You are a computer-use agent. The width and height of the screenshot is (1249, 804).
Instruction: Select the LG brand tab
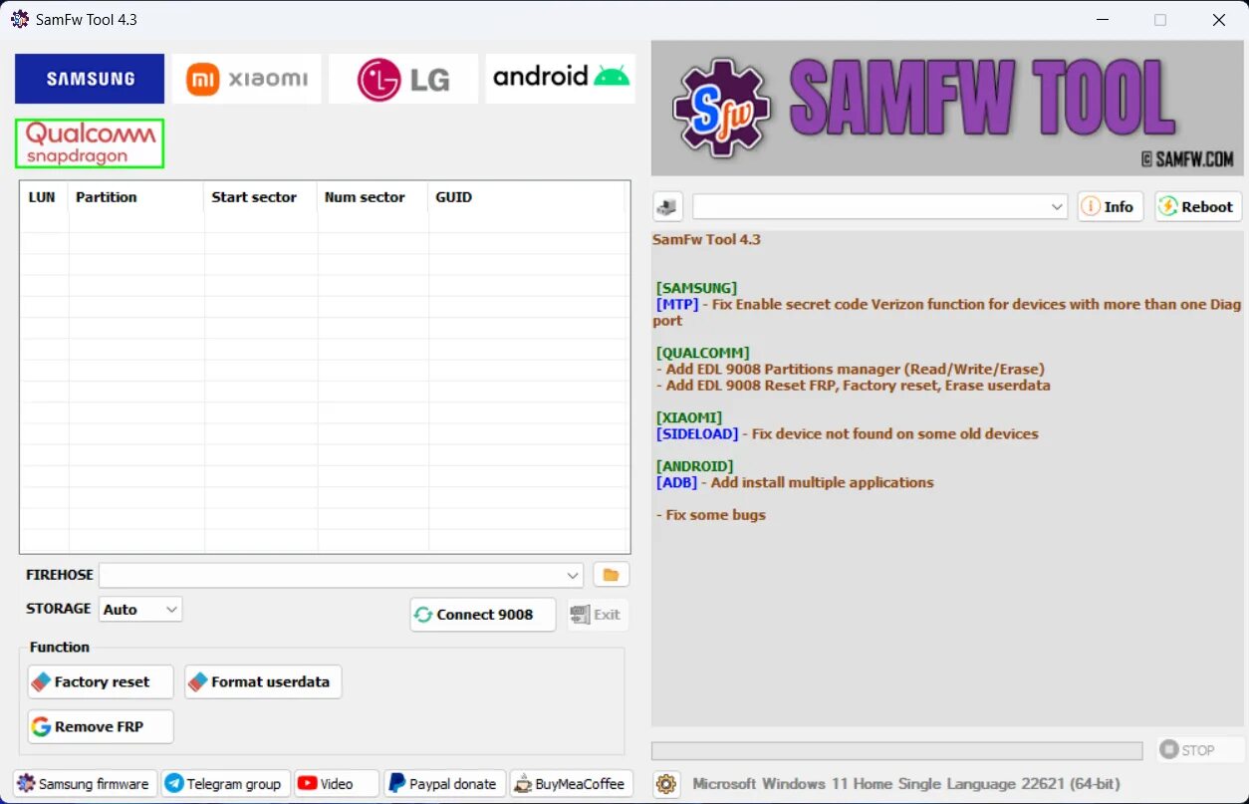click(x=403, y=79)
